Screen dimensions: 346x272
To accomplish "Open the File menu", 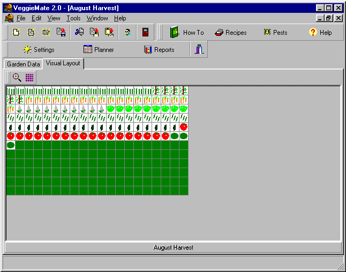I will [21, 18].
